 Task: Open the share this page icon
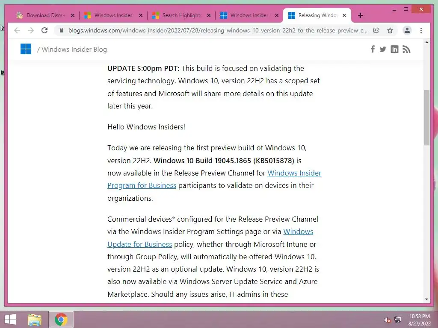[376, 30]
